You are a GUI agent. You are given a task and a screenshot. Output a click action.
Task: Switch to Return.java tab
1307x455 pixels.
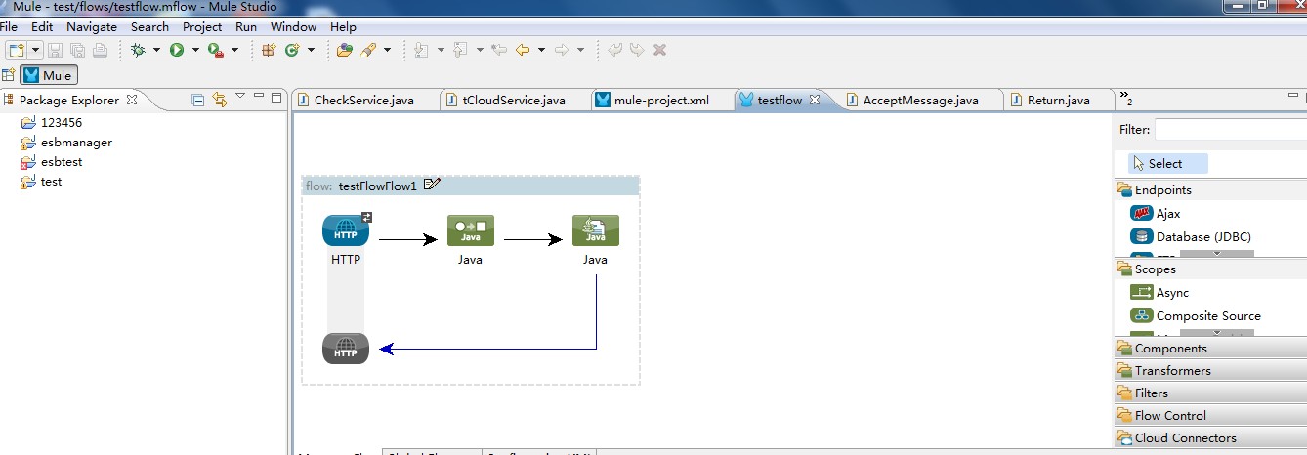coord(1058,100)
